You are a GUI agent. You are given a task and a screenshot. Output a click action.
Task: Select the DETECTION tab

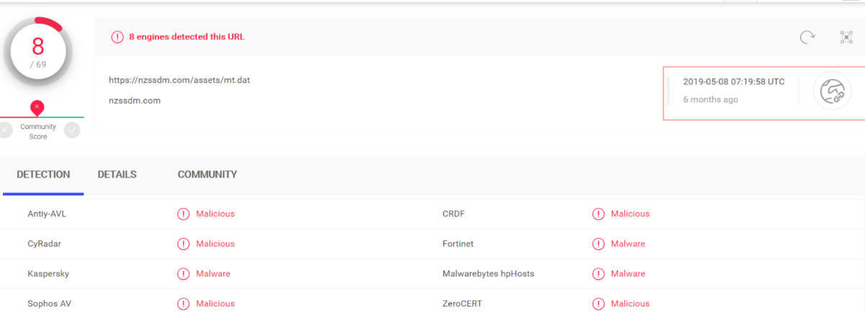(x=43, y=175)
